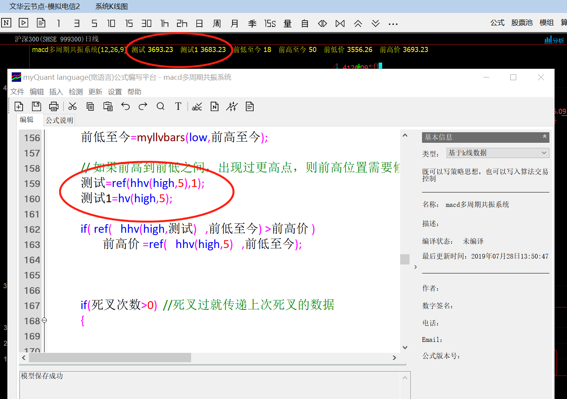Open the 检测 menu
567x399 pixels.
click(x=75, y=92)
